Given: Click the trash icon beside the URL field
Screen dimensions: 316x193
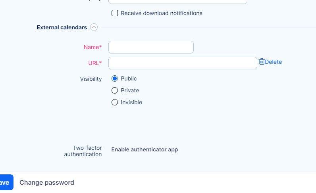Looking at the screenshot, I should pos(262,62).
